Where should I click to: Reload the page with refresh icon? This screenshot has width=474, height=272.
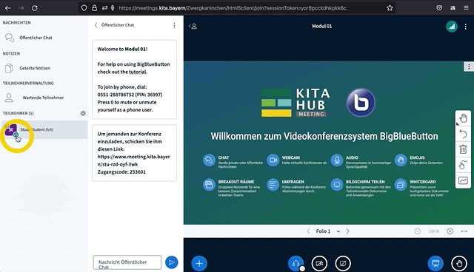35,8
